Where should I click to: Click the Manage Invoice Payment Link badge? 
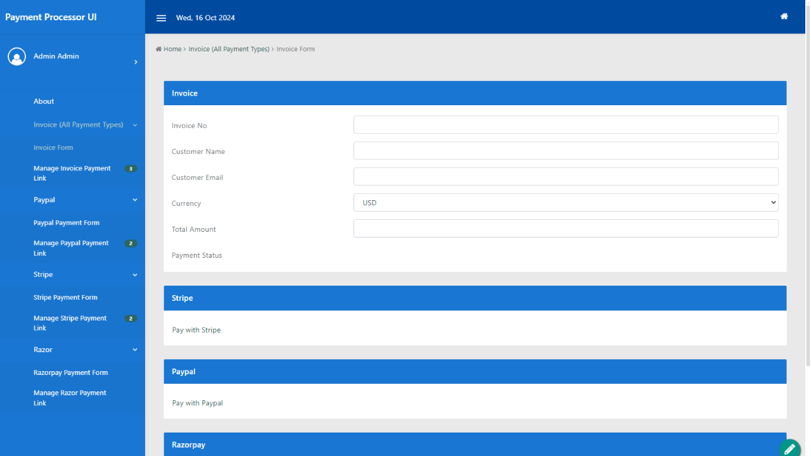click(131, 168)
